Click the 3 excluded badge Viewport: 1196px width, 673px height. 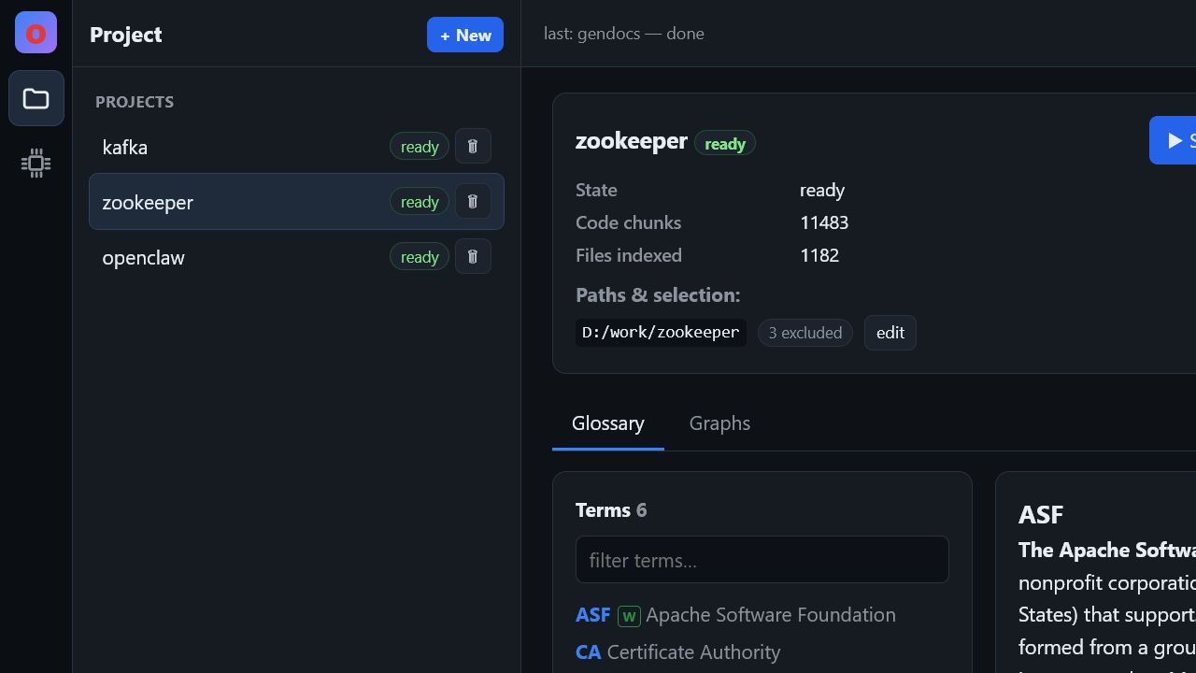point(805,333)
